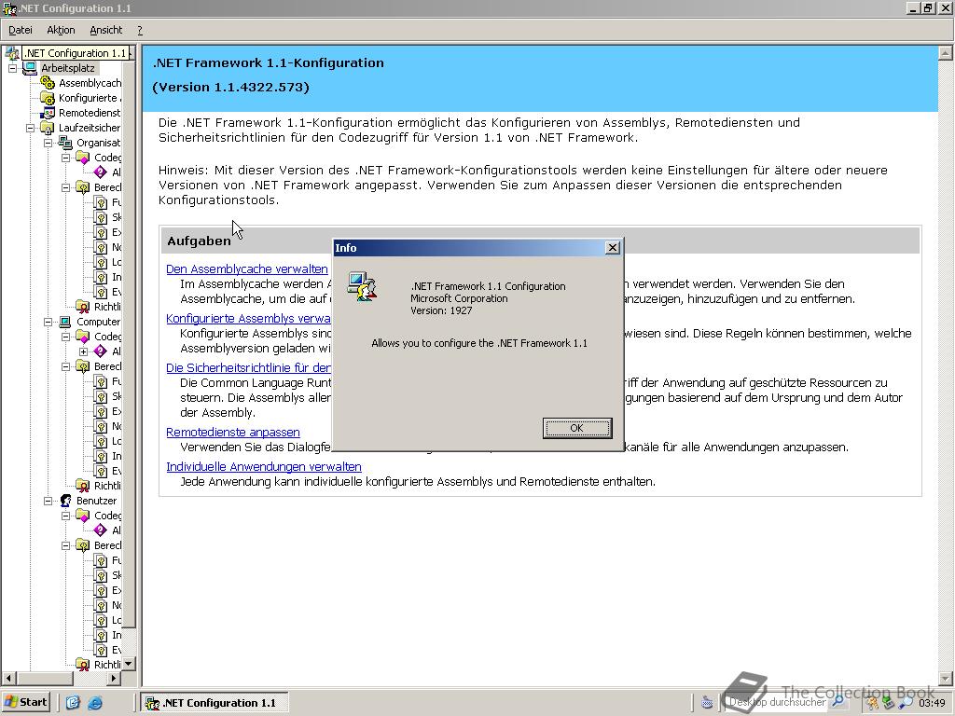Select Richtlinienassemblys icon under Computer

pyautogui.click(x=83, y=485)
